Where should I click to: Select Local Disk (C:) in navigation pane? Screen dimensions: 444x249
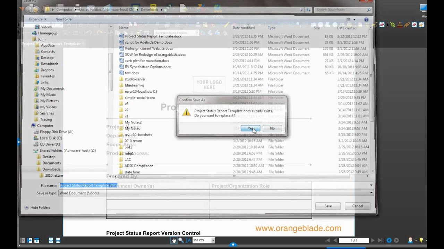[x=51, y=138]
